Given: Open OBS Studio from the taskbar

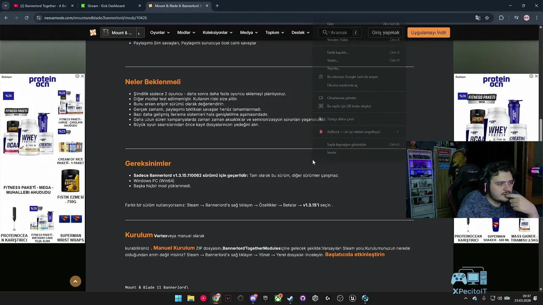Looking at the screenshot, I should pyautogui.click(x=340, y=298).
